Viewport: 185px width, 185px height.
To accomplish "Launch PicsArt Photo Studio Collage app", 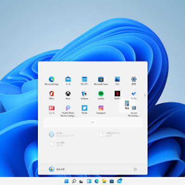I will point(68,111).
